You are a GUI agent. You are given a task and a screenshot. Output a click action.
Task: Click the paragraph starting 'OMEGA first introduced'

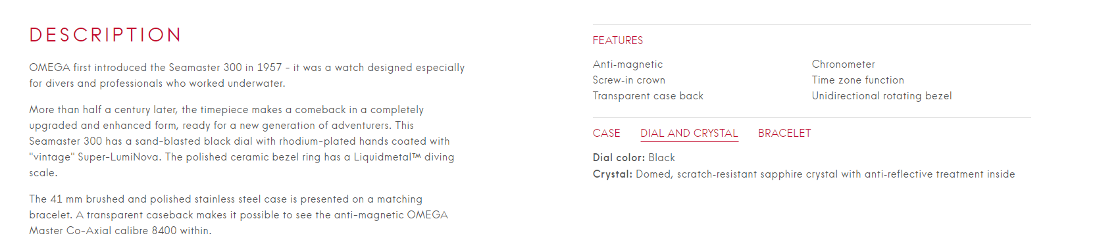[x=247, y=76]
